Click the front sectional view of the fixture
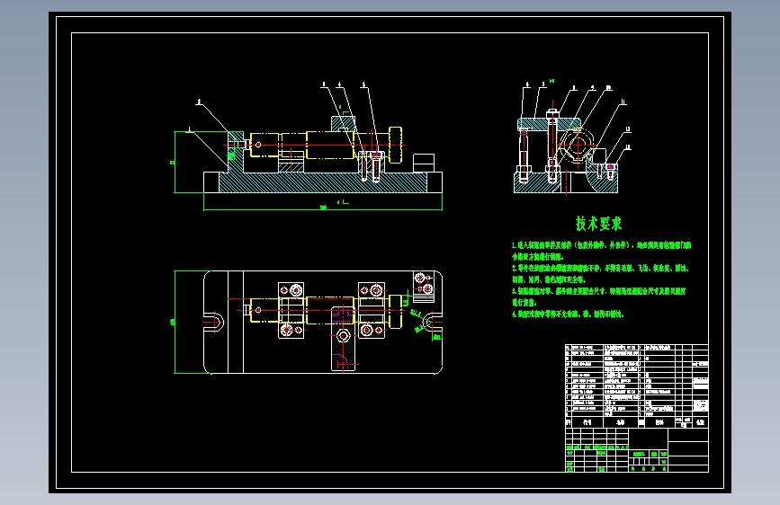780x505 pixels. pyautogui.click(x=323, y=154)
